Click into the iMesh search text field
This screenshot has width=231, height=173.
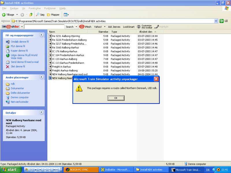44,27
